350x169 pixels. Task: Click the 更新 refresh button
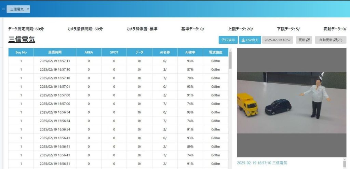(304, 40)
